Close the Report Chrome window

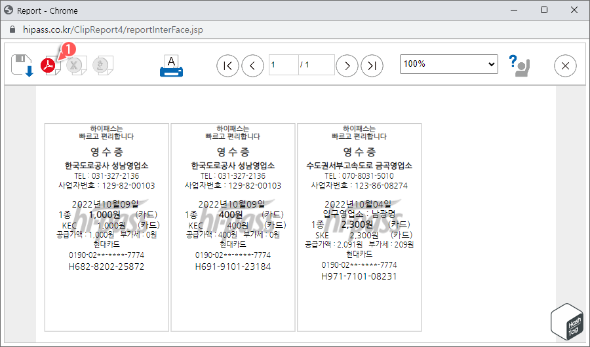tap(574, 10)
